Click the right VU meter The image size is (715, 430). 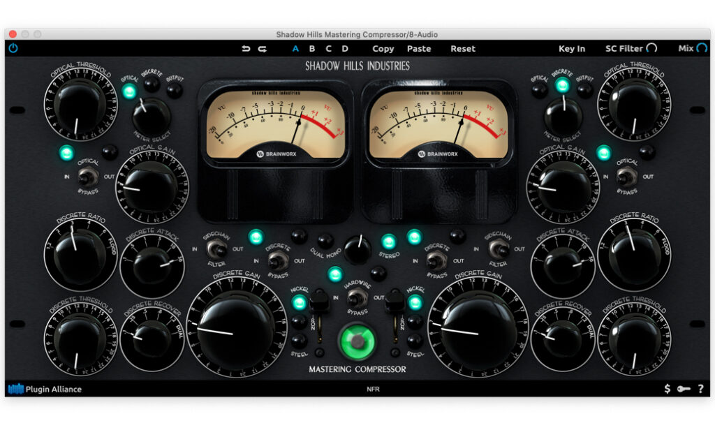tap(438, 125)
